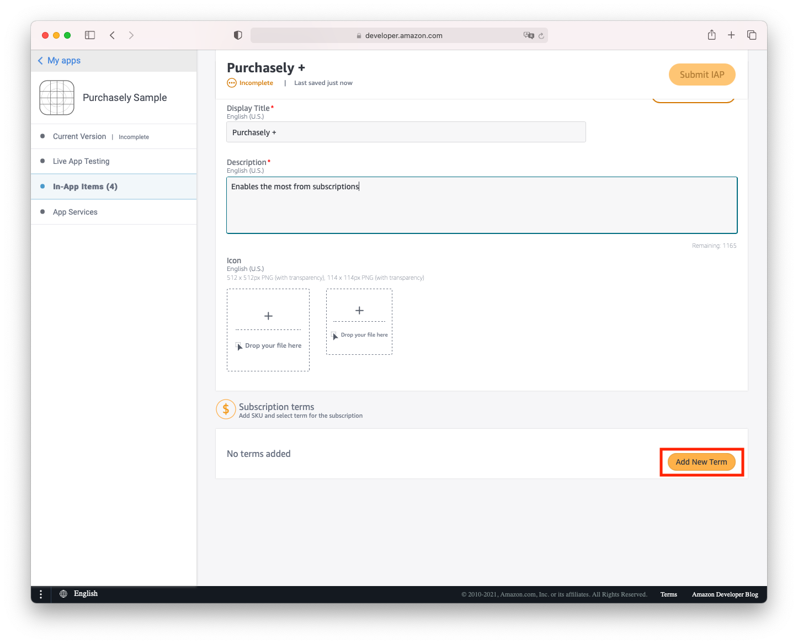This screenshot has height=644, width=798.
Task: Click the 'Incomplete' orange status text
Action: pos(256,83)
